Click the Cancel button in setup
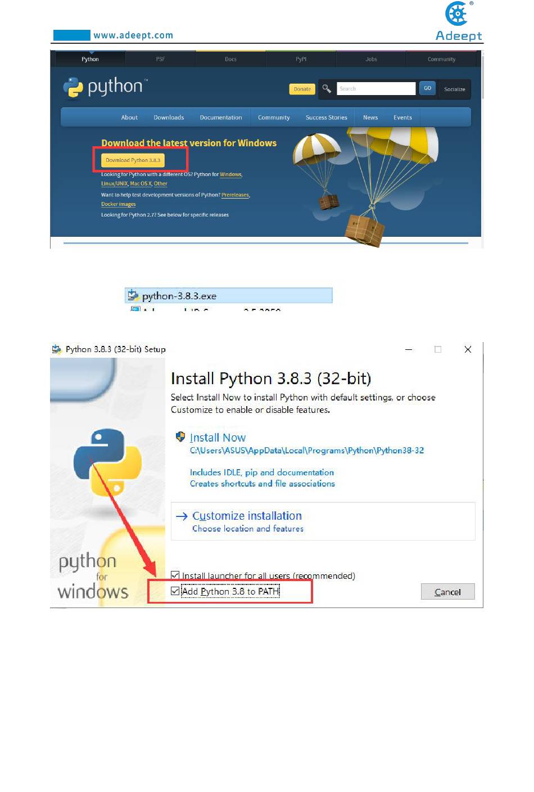Screen dimensions: 534x792 pos(448,592)
